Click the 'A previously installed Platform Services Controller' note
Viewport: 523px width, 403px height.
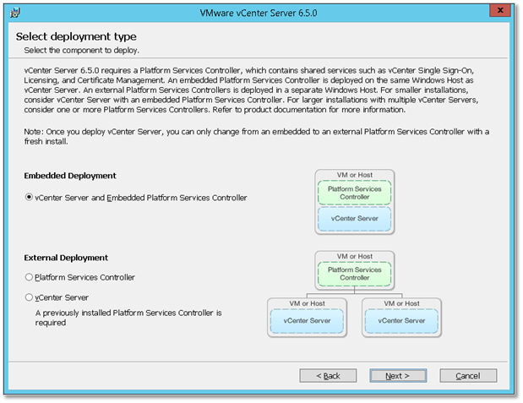128,318
